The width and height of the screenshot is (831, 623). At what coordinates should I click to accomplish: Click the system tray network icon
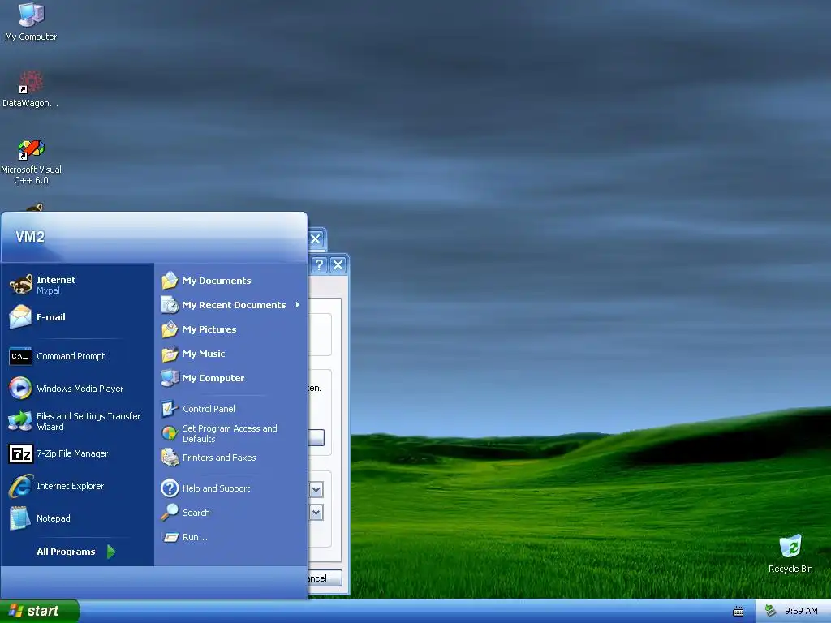click(771, 611)
